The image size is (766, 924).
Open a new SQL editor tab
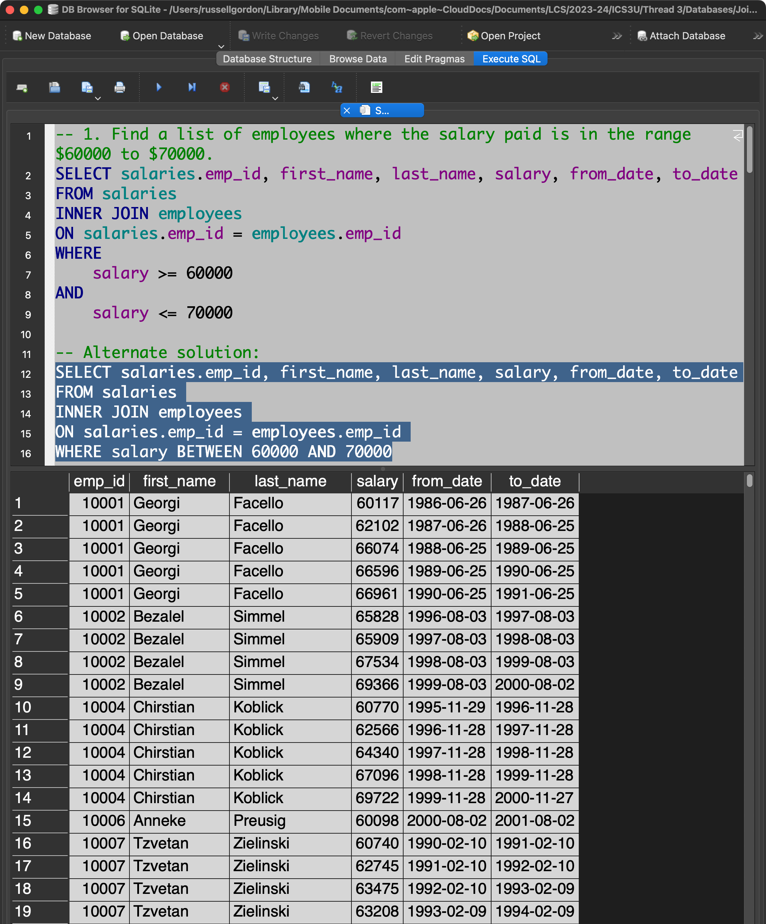click(22, 88)
